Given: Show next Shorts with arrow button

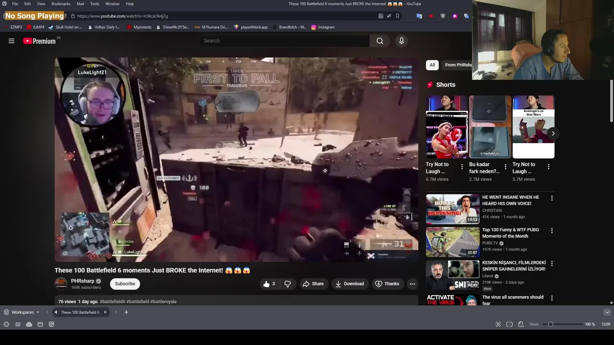Looking at the screenshot, I should tap(553, 134).
